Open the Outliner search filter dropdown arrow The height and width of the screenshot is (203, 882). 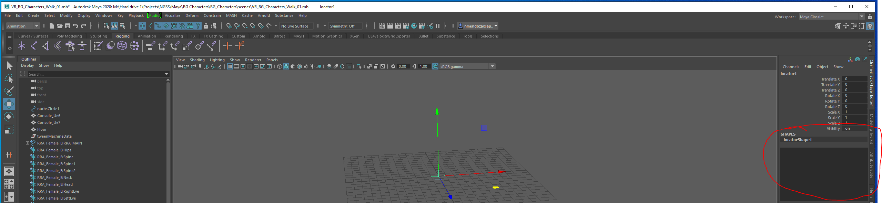(166, 74)
